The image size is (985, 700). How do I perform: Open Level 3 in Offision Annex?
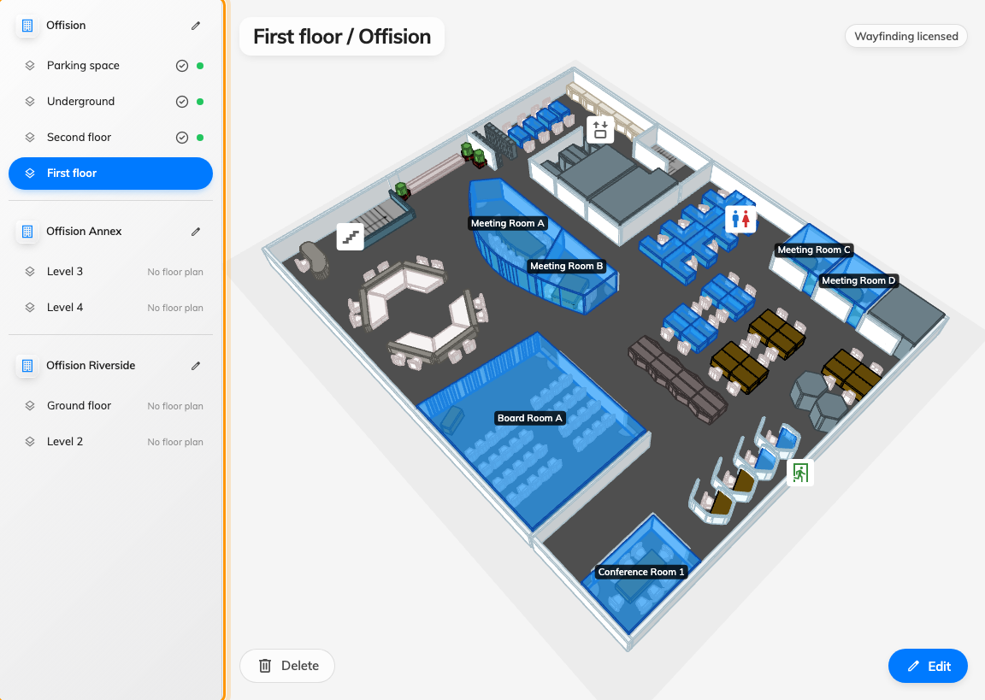point(110,272)
